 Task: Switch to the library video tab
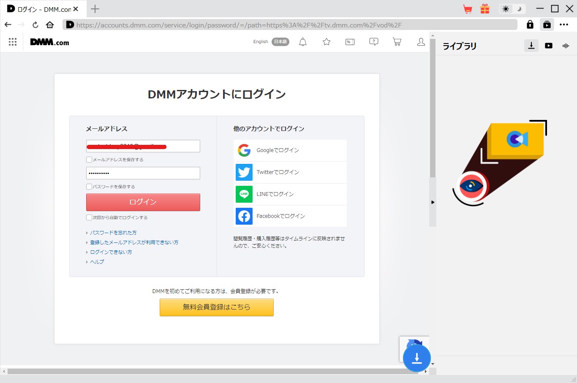(x=549, y=46)
